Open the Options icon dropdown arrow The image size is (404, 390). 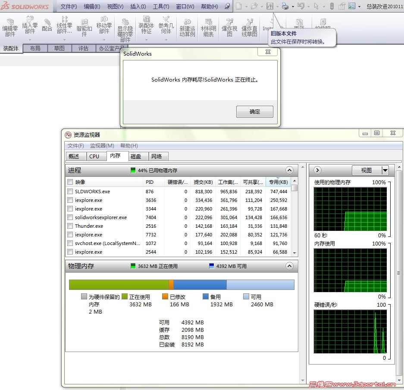point(360,7)
